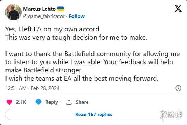This screenshot has height=125, width=187.
Task: Click the line wishing EA teams the best
Action: coord(82,78)
